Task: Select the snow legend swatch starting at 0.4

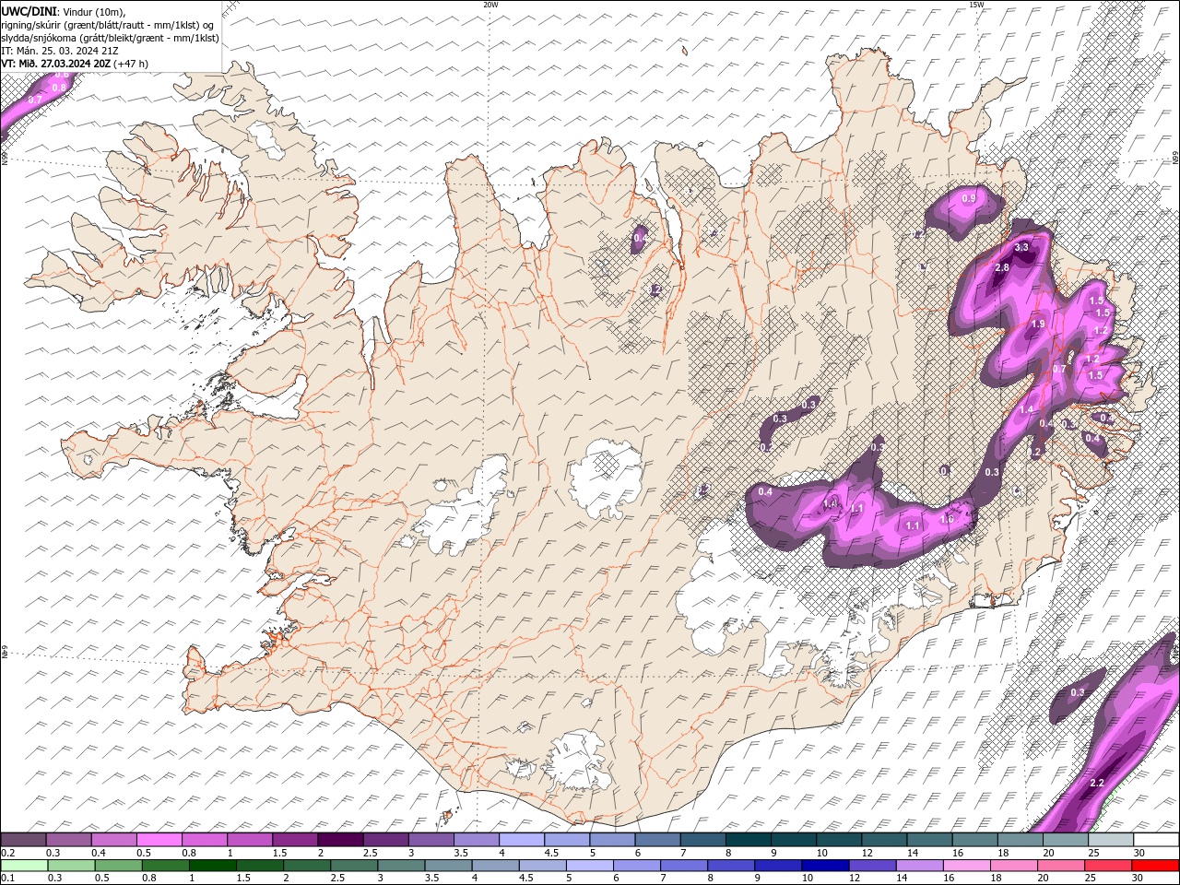Action: pyautogui.click(x=113, y=839)
